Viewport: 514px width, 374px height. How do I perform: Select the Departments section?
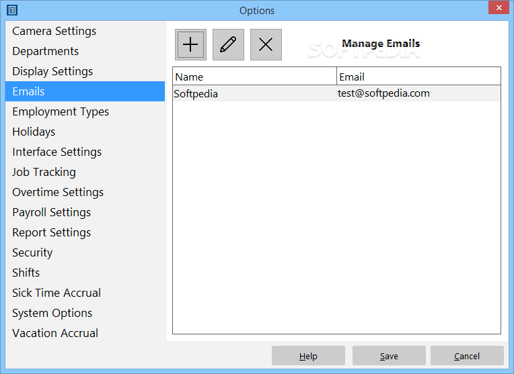click(85, 51)
